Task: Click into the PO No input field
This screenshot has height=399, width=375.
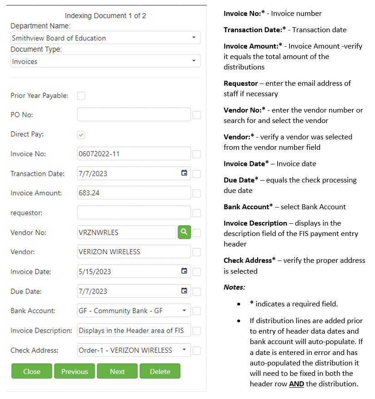Action: [134, 115]
